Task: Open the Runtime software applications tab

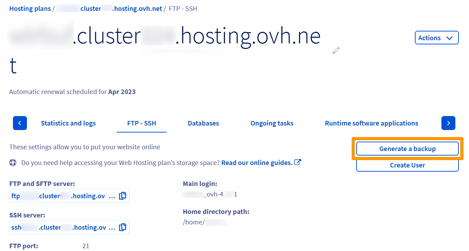Action: tap(371, 123)
